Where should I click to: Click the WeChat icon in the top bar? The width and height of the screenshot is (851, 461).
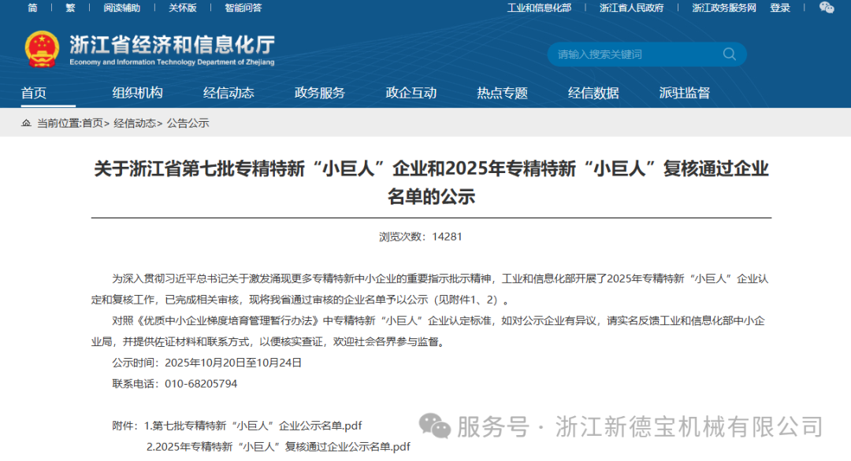[827, 8]
